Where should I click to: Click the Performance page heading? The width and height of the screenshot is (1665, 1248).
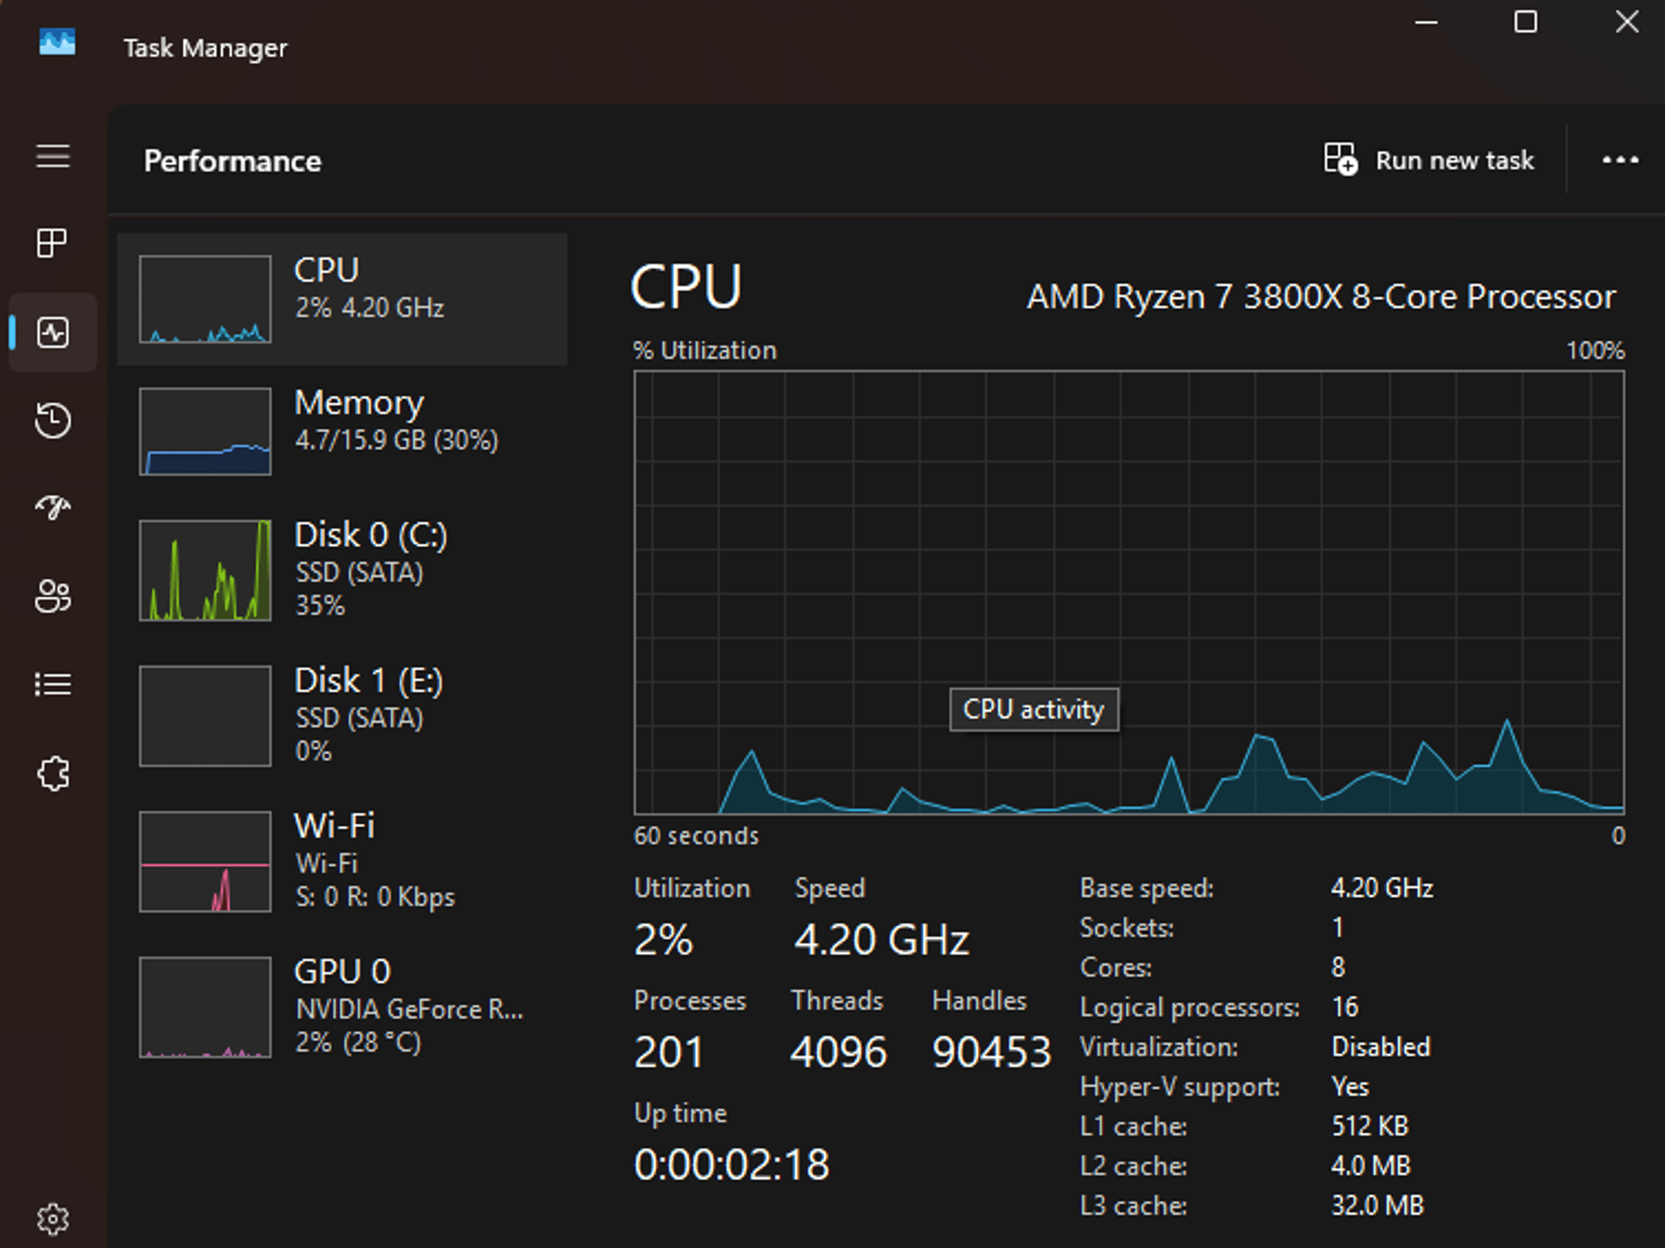(233, 161)
